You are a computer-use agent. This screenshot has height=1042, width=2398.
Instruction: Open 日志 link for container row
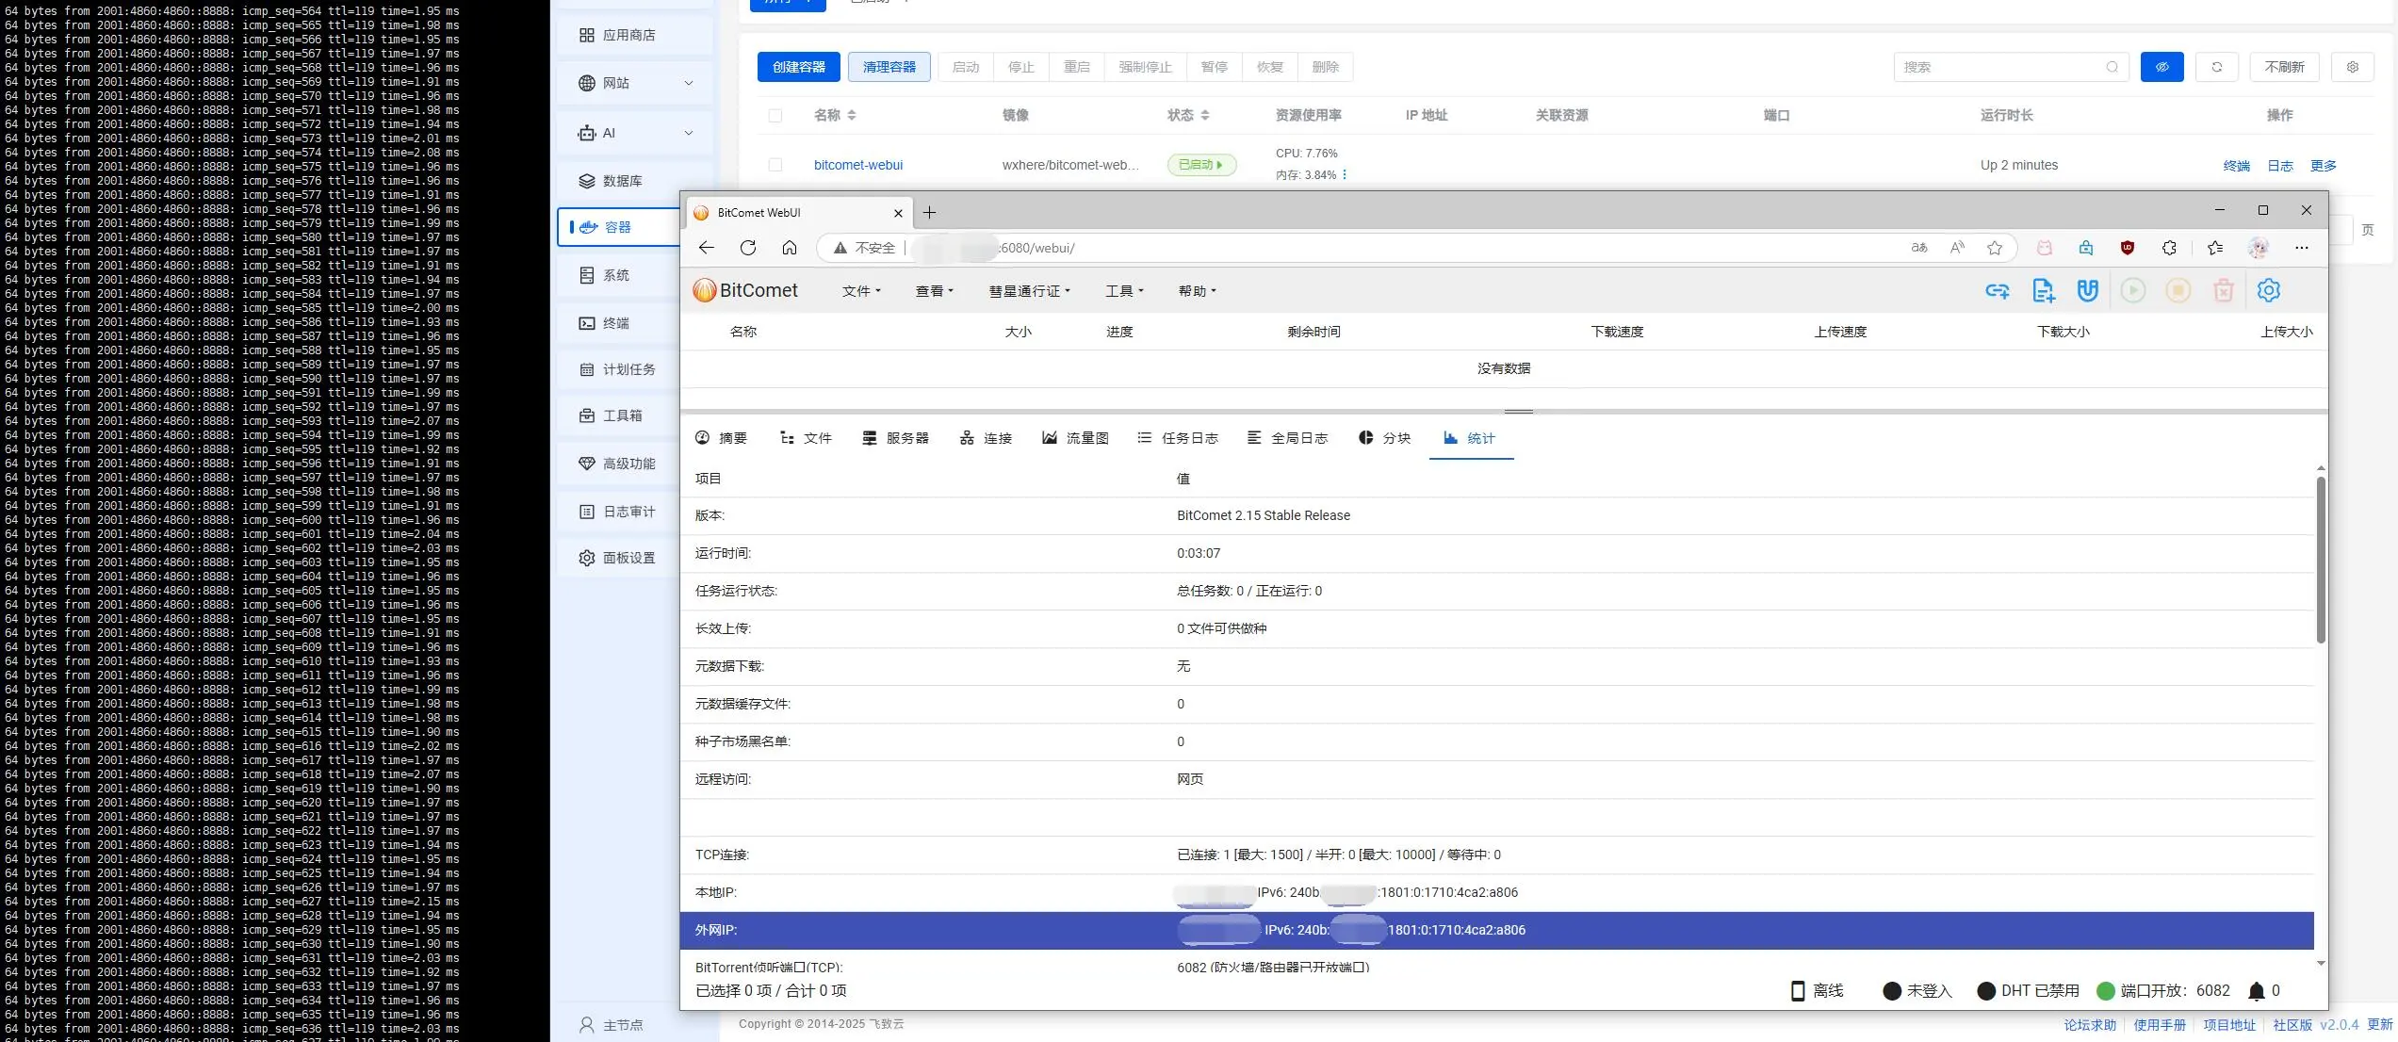[2280, 166]
